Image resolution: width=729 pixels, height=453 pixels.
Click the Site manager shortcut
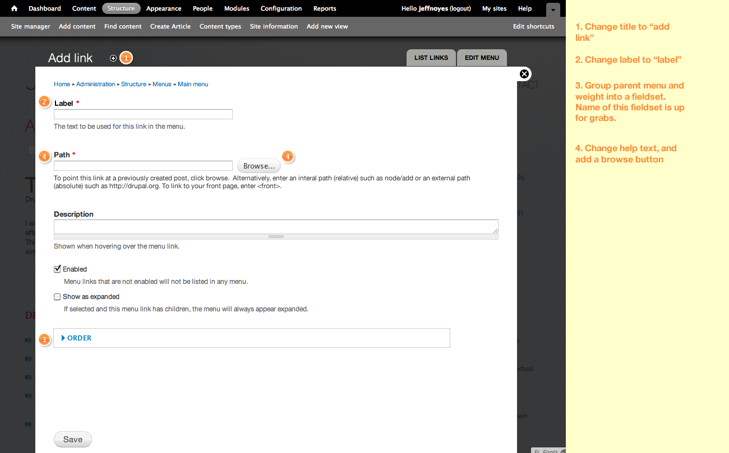31,26
